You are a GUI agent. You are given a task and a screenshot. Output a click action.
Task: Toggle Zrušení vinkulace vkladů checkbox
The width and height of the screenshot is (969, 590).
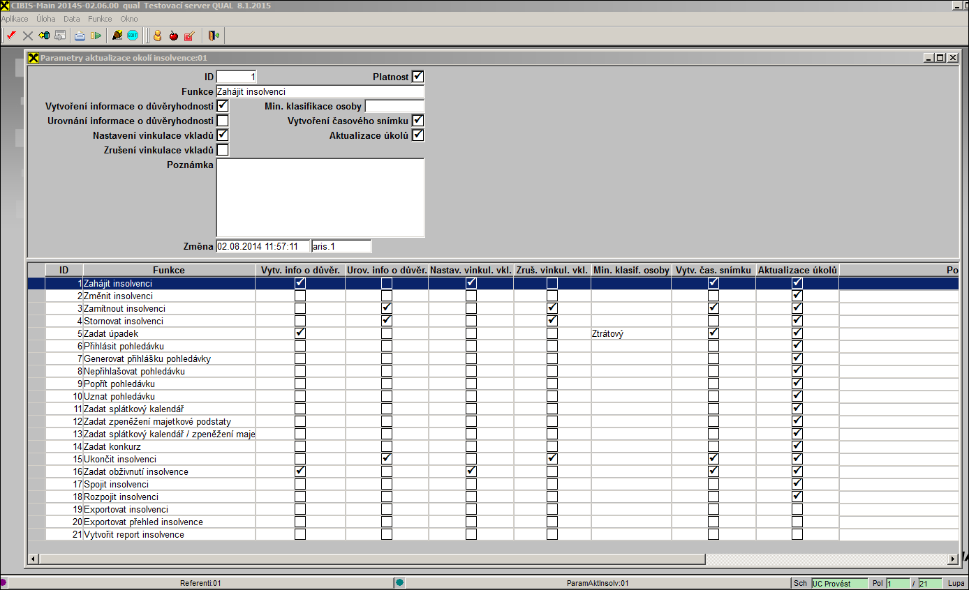coord(223,150)
